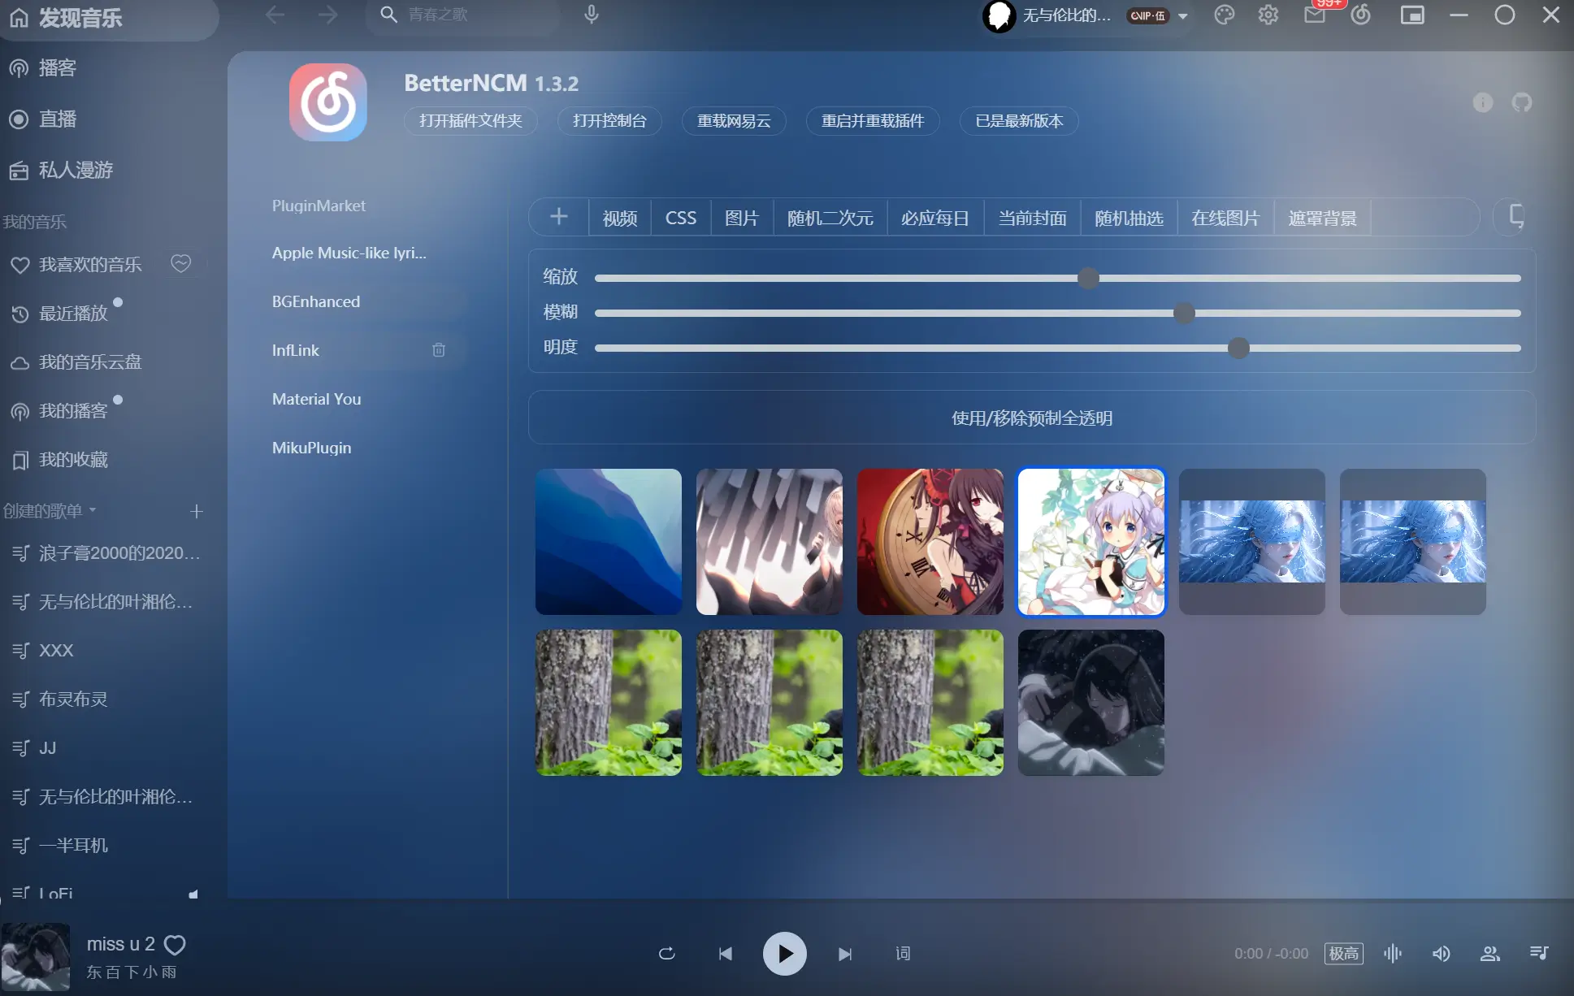Open the message mailbox icon
This screenshot has height=996, width=1574.
click(x=1315, y=15)
